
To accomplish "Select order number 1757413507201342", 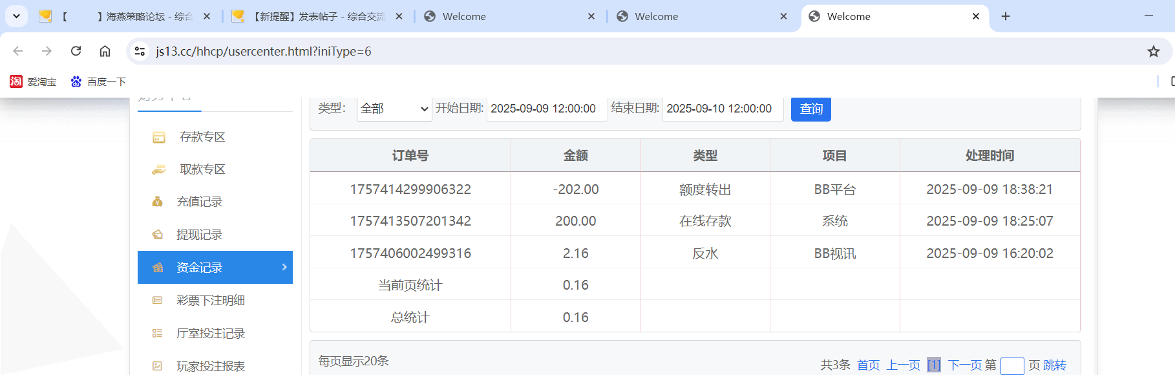I will [x=410, y=221].
